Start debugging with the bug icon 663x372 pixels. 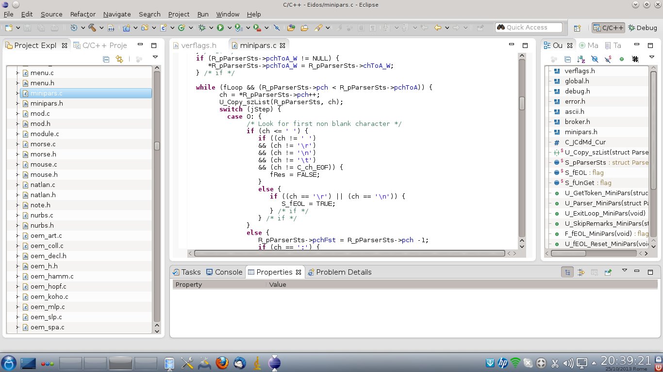pyautogui.click(x=202, y=28)
